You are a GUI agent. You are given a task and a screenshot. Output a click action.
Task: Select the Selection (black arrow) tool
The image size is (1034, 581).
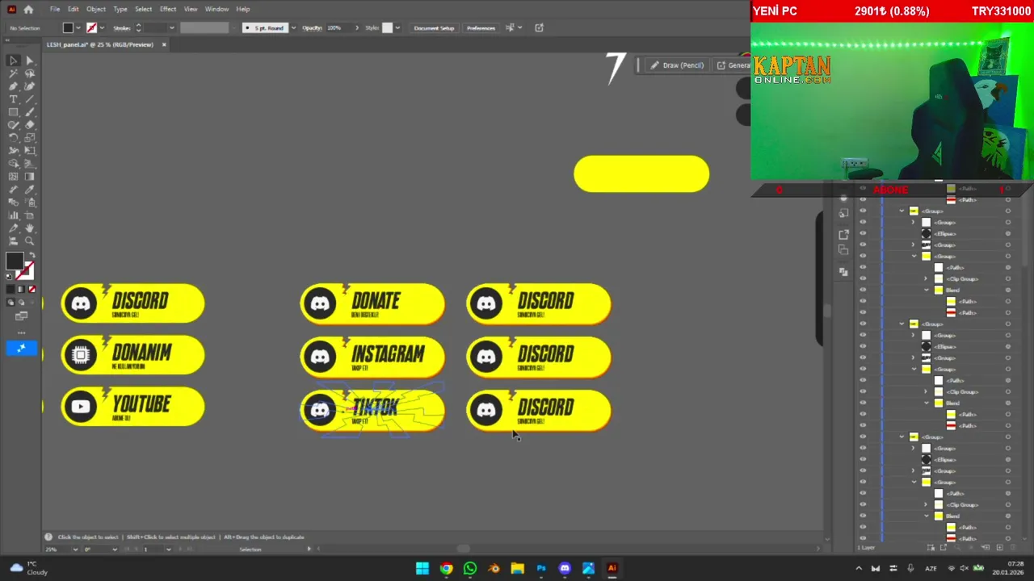(x=14, y=61)
